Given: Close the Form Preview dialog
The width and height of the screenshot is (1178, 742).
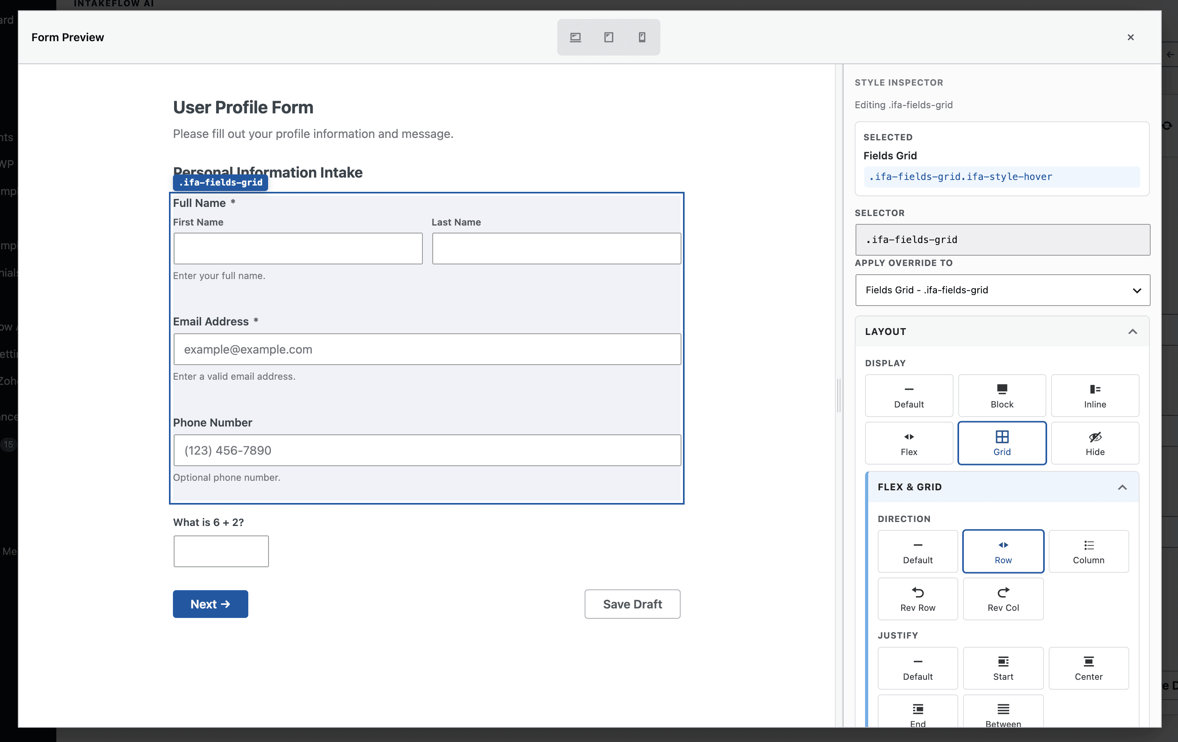Looking at the screenshot, I should tap(1130, 37).
